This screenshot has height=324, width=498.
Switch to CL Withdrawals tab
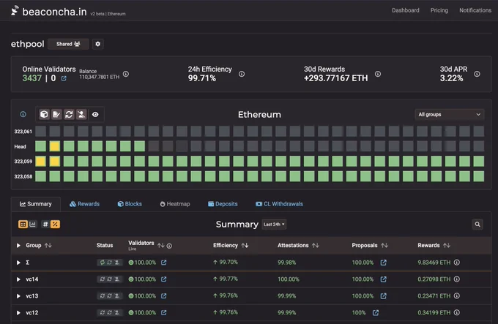click(279, 204)
